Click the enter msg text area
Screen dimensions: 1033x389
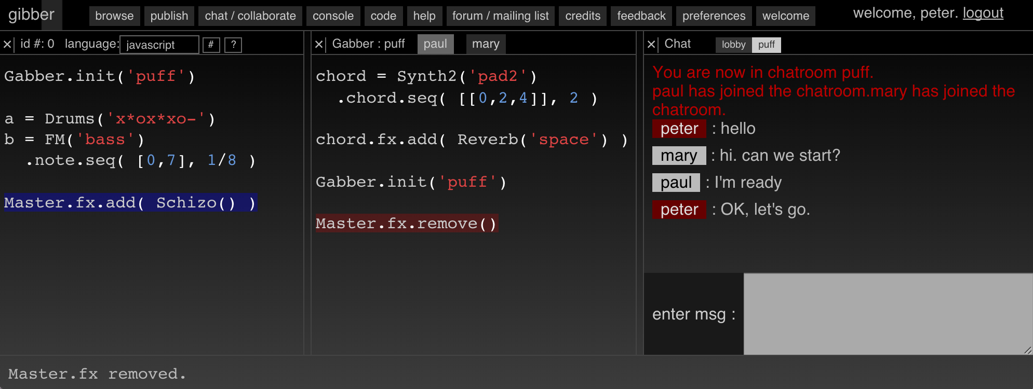pos(888,314)
